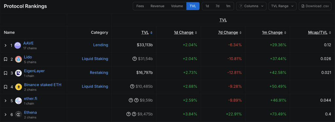Click Ethena's 7d change +22.91%
The image size is (335, 122).
(234, 114)
